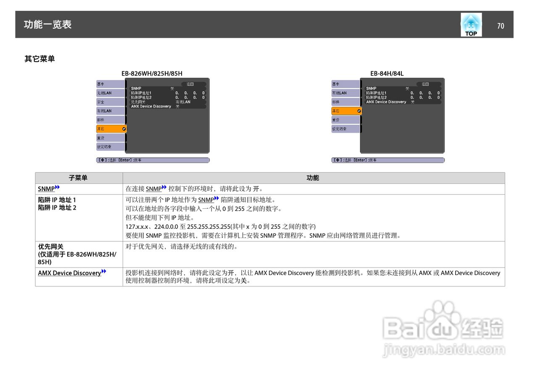Select 有线LAN tab in EB-84H/84L menu
Viewport: 538px width, 380px height.
tap(345, 93)
